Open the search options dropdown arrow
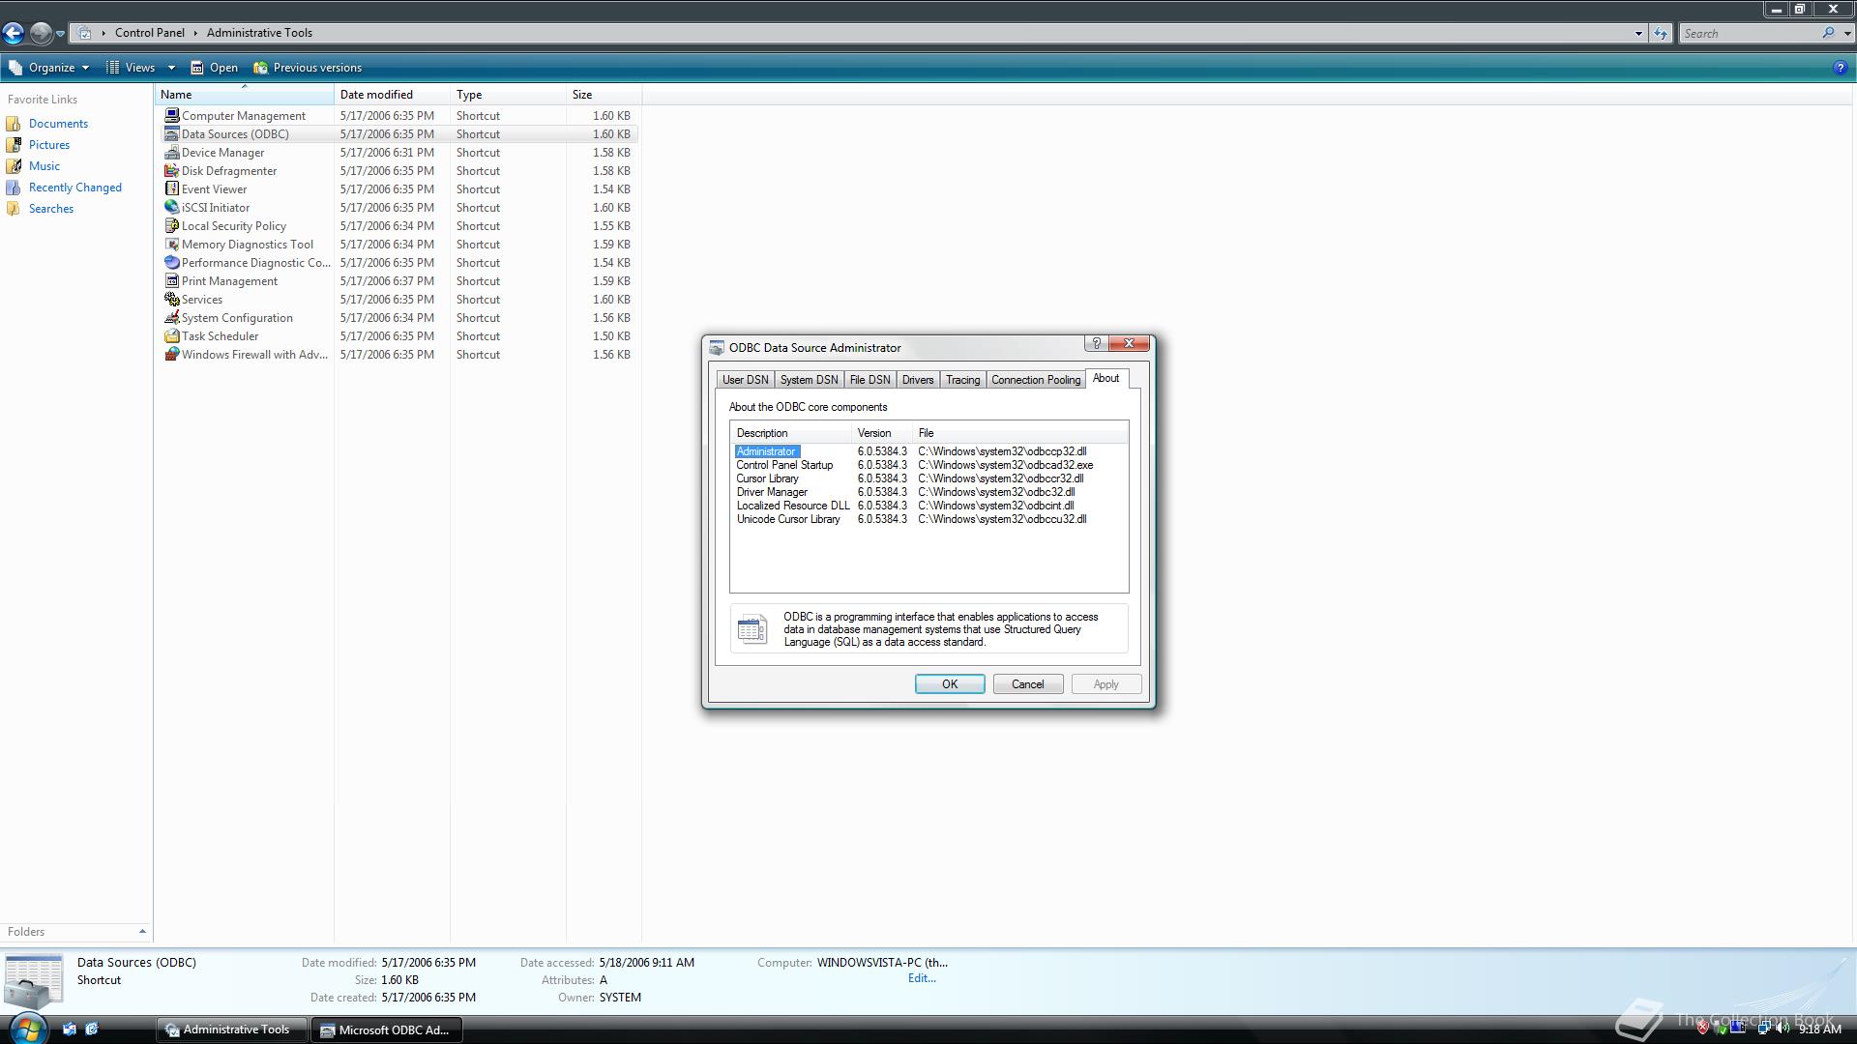Image resolution: width=1857 pixels, height=1044 pixels. coord(1846,33)
